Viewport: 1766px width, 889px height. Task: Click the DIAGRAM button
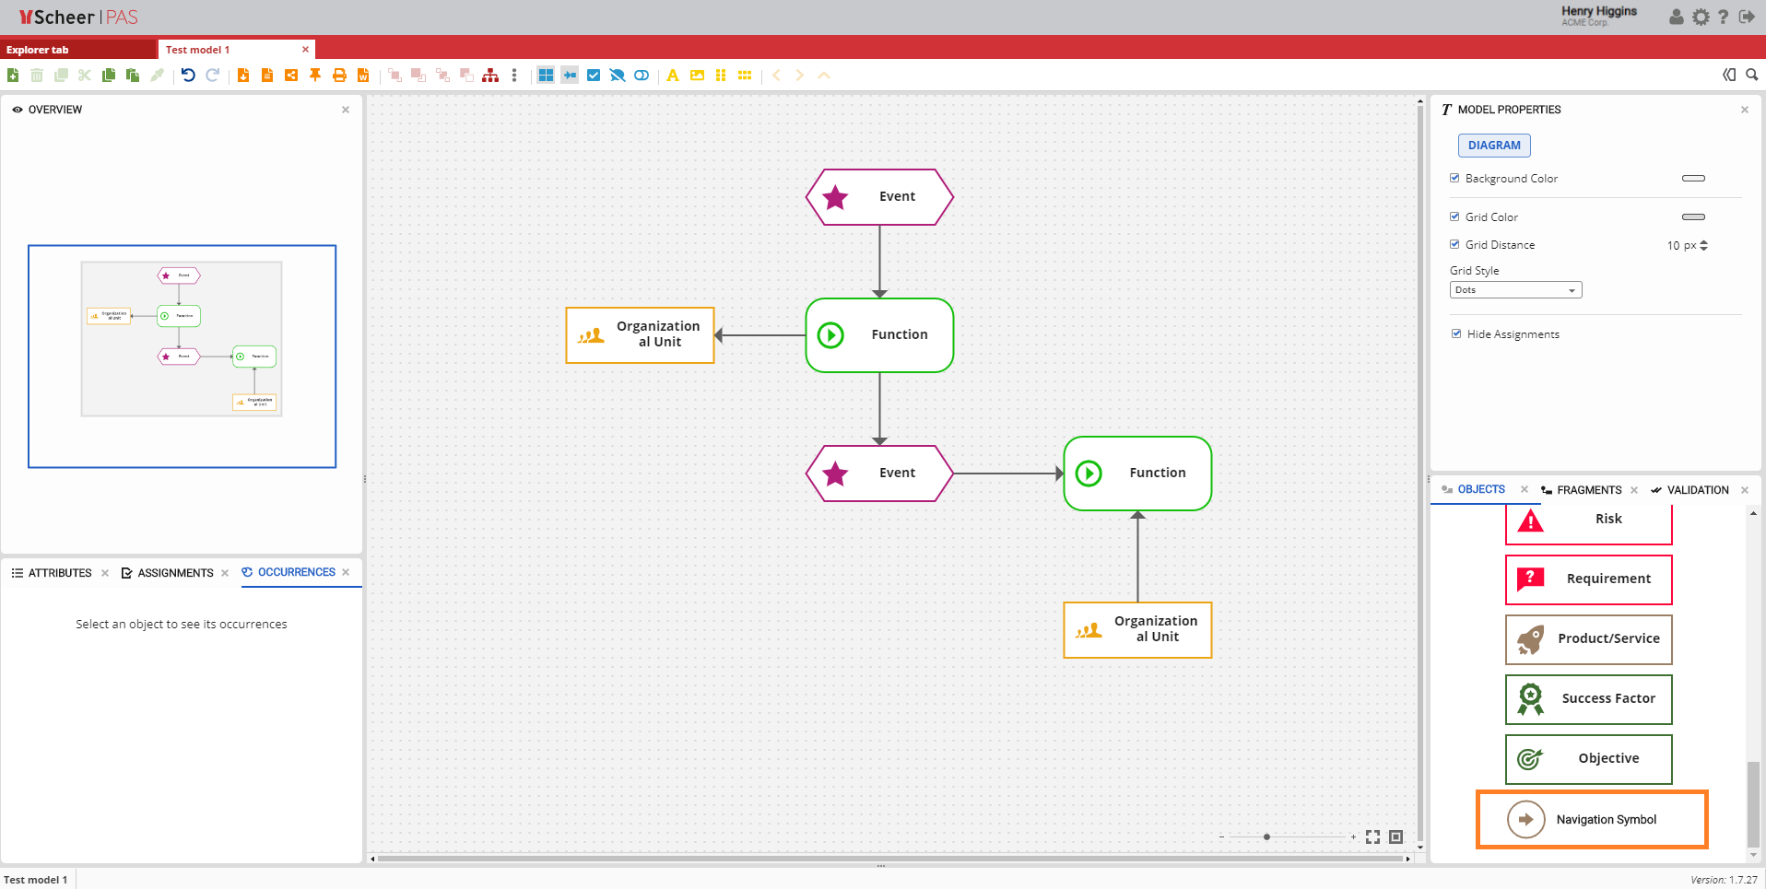1493,146
